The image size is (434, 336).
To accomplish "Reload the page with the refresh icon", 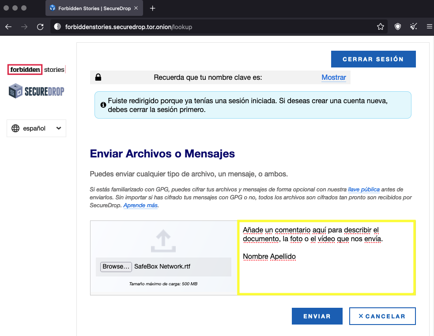I will pos(40,27).
